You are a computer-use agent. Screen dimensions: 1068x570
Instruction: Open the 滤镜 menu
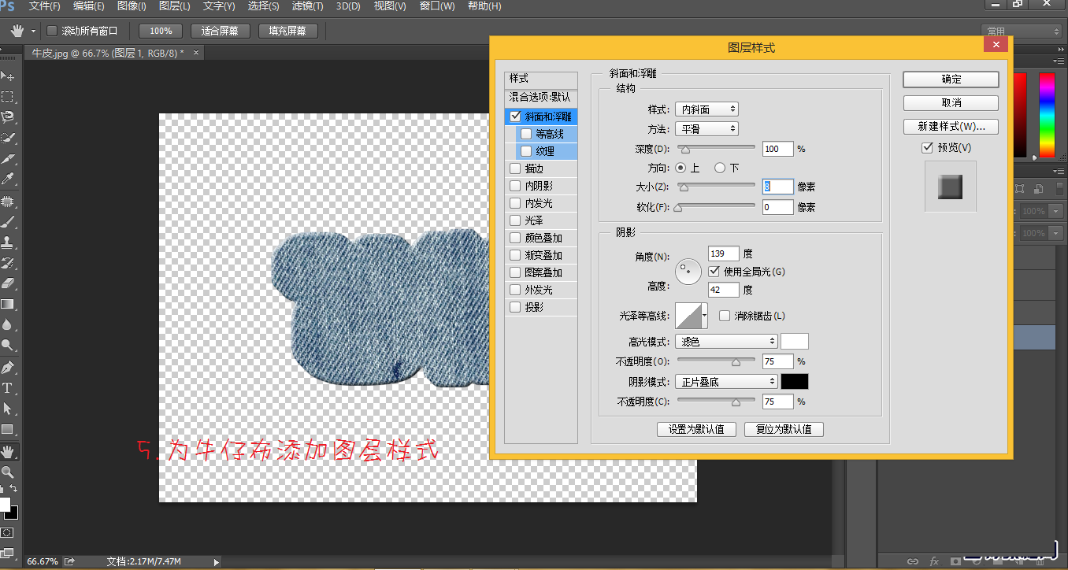click(307, 6)
